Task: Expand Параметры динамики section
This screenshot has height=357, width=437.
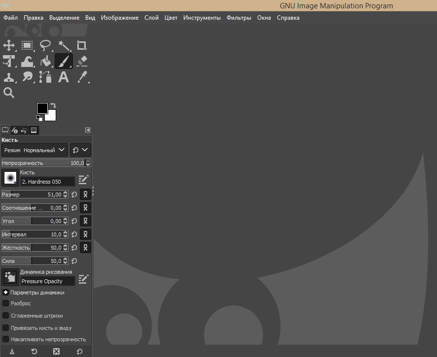Action: click(x=5, y=292)
